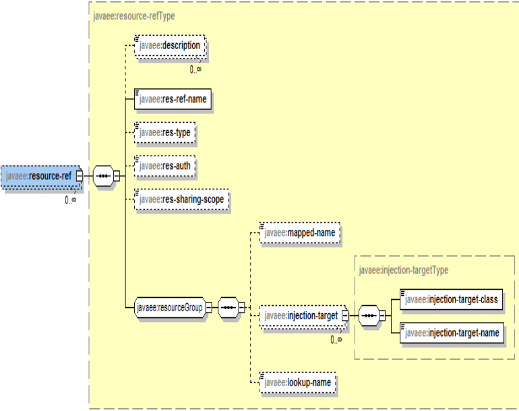Select the javaee:res-type element
The image size is (519, 411).
165,132
